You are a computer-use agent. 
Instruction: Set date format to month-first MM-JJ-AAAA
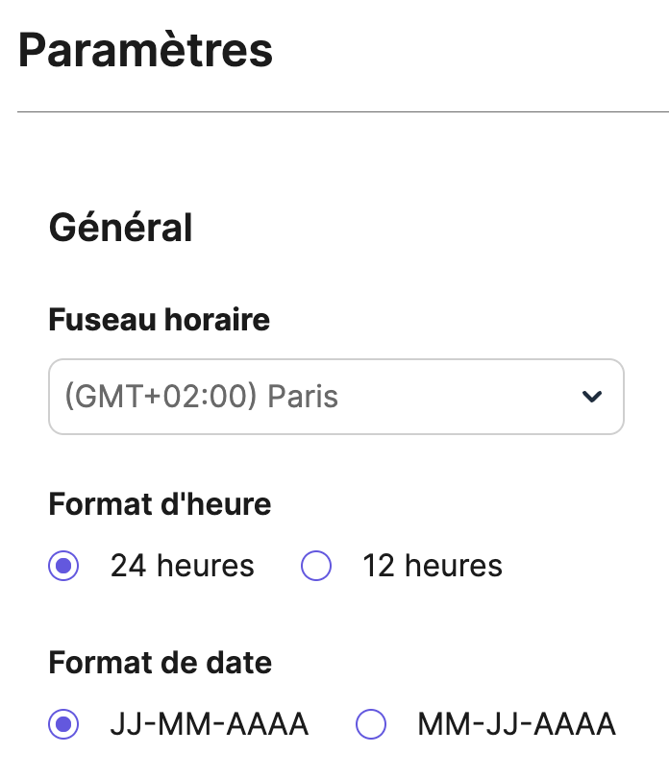point(370,724)
